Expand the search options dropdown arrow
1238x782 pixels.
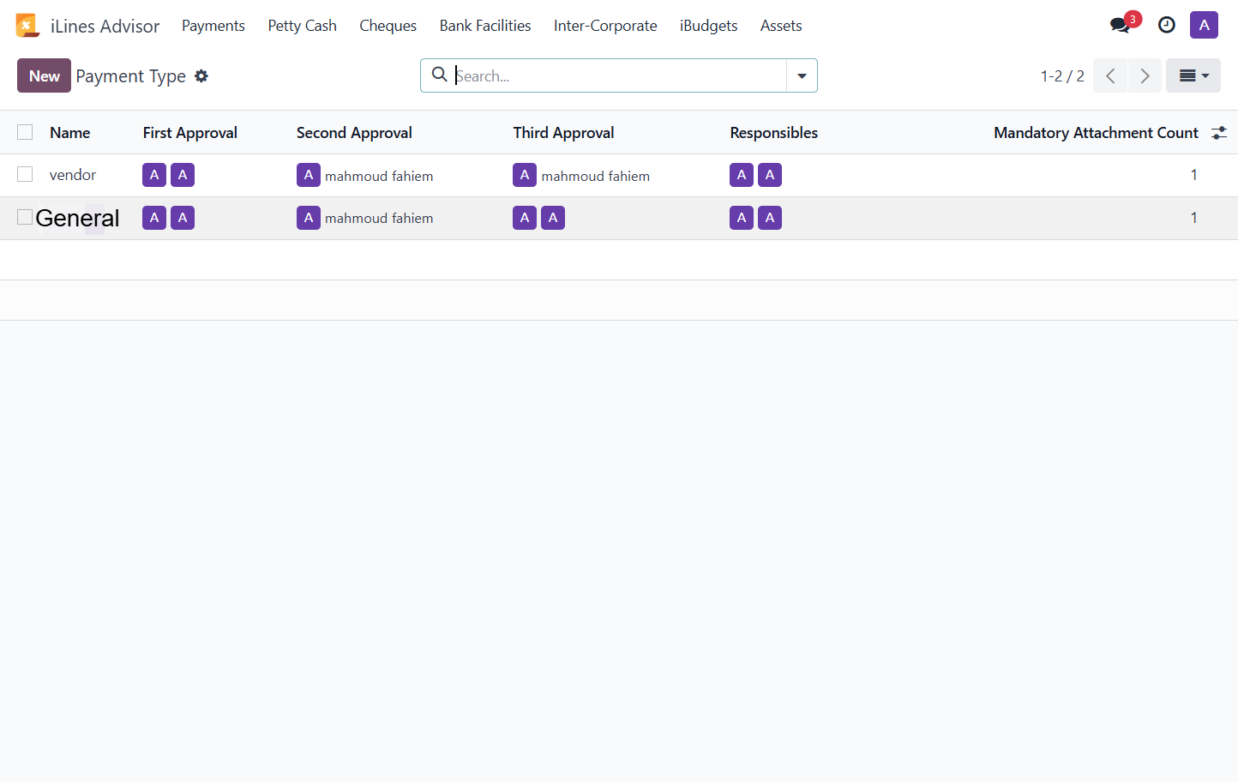pos(802,75)
